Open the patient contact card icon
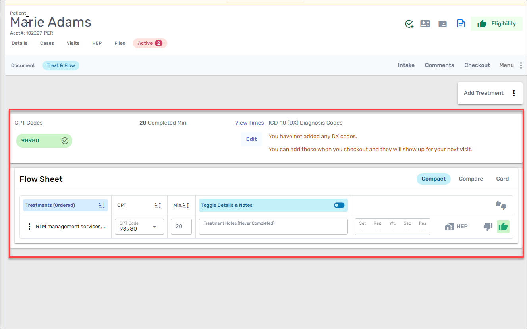 425,24
